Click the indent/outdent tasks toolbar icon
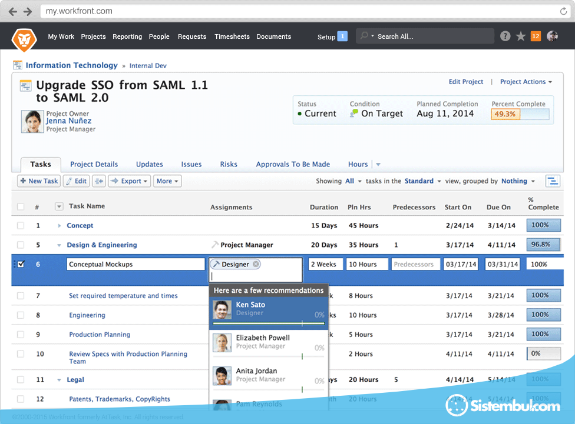Image resolution: width=575 pixels, height=424 pixels. [x=99, y=181]
